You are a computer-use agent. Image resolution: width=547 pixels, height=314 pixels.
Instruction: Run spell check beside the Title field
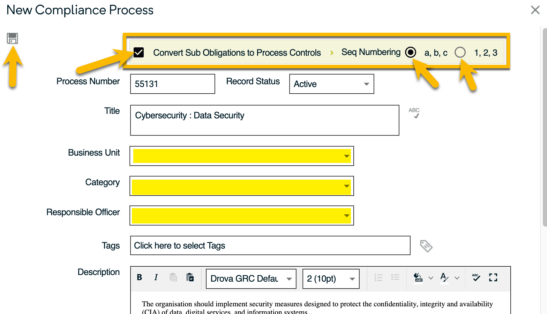coord(414,113)
